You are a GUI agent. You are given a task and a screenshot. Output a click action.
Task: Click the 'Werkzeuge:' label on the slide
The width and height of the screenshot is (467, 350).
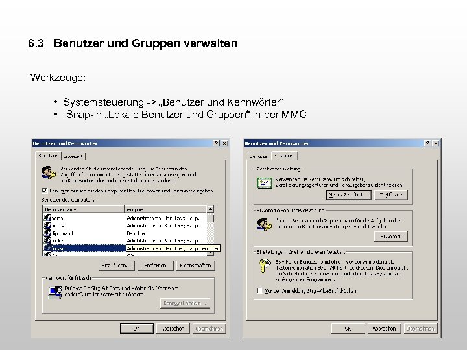(58, 78)
